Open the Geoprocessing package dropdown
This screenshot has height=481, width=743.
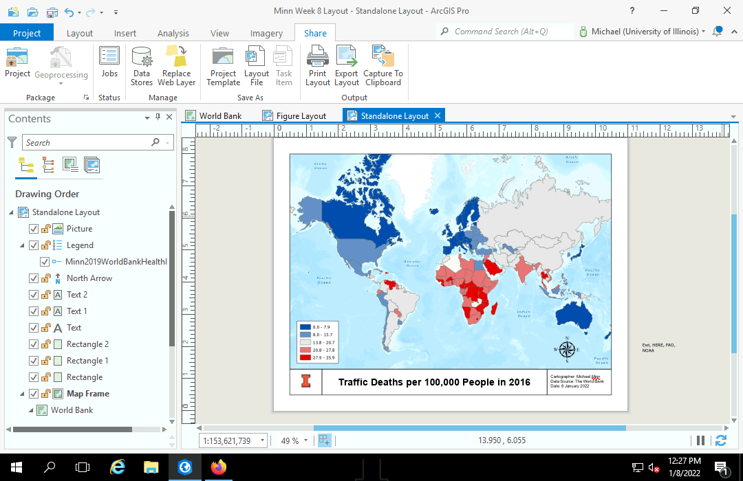pos(61,84)
